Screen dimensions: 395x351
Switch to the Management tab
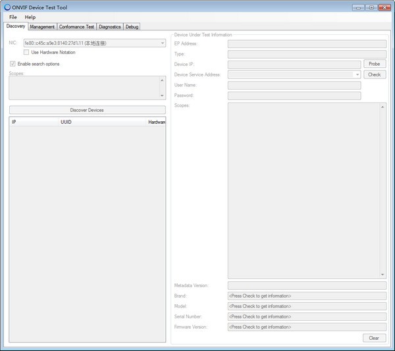pyautogui.click(x=42, y=27)
